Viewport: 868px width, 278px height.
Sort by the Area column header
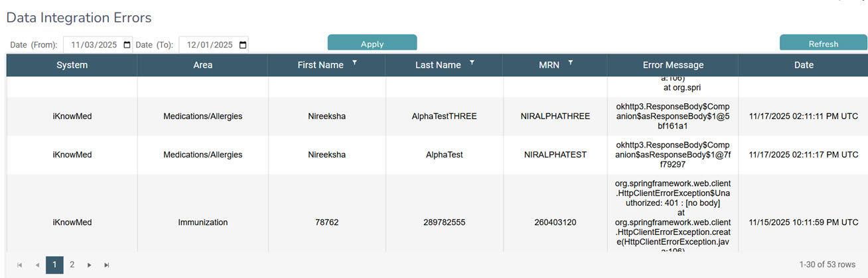click(x=202, y=65)
